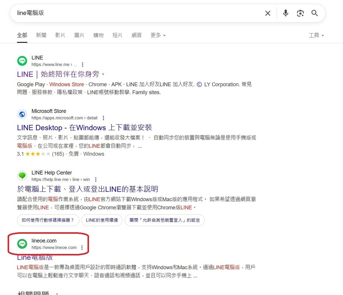The image size is (343, 295).
Task: Click the Microsoft Store site name
Action: pyautogui.click(x=49, y=111)
